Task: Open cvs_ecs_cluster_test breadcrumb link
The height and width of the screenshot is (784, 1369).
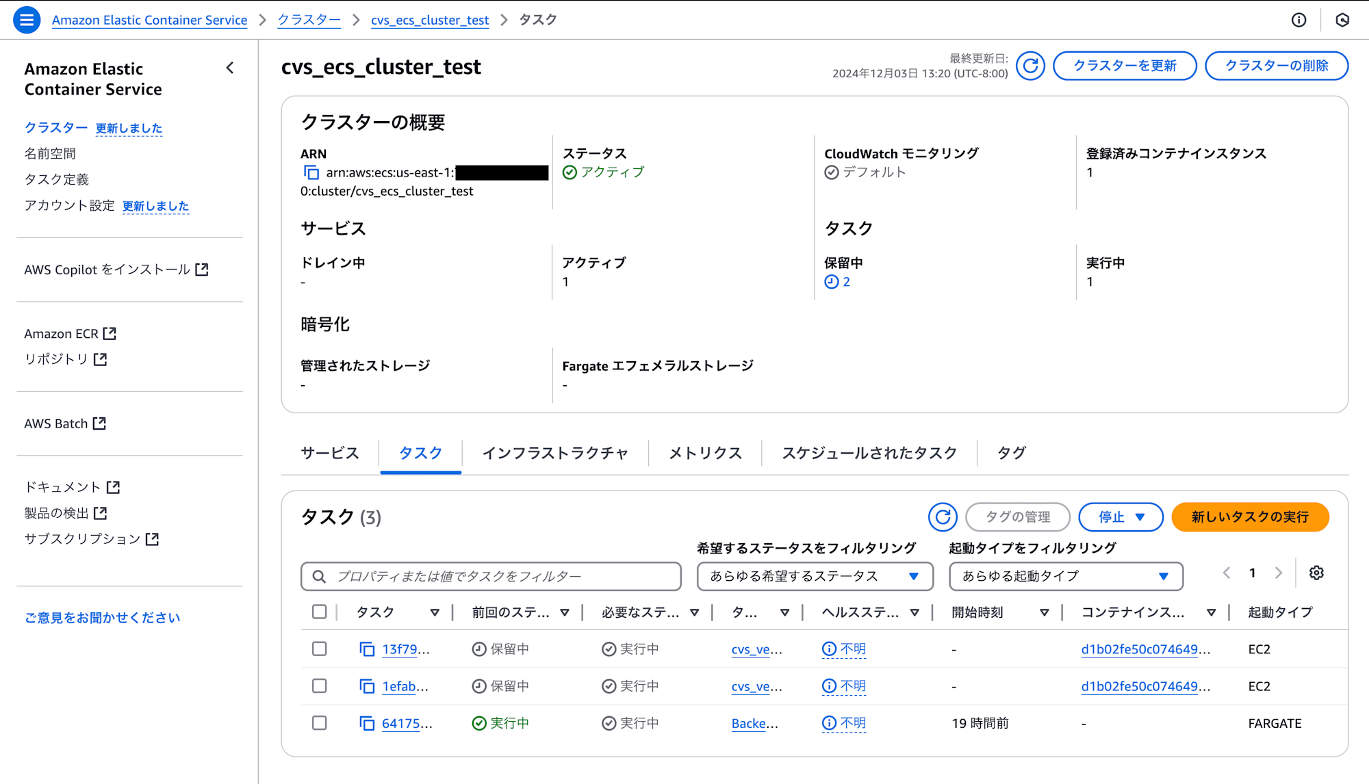Action: 430,20
